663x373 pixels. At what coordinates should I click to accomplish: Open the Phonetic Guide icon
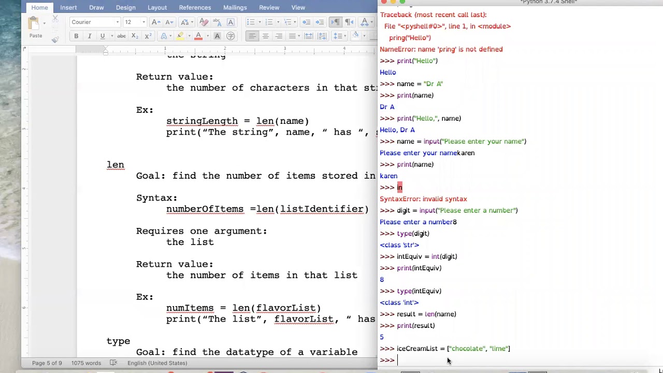(x=217, y=22)
